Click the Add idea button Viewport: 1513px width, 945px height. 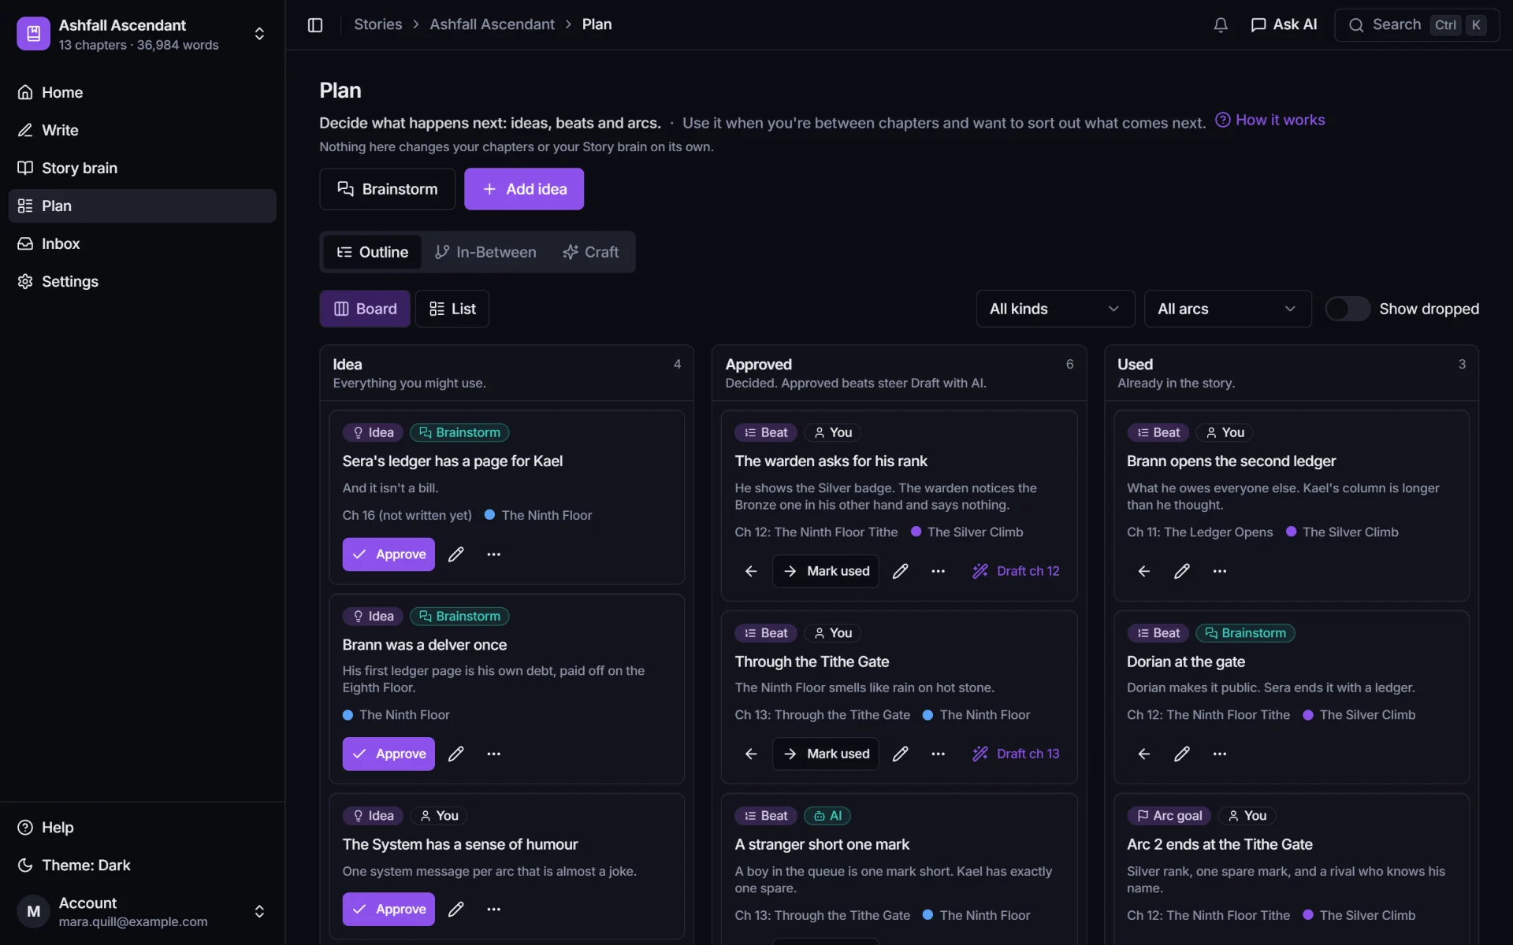pos(524,189)
